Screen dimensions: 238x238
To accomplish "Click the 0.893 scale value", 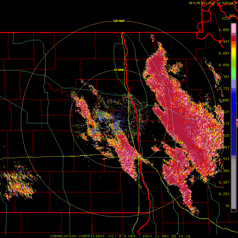I will tap(224, 53).
